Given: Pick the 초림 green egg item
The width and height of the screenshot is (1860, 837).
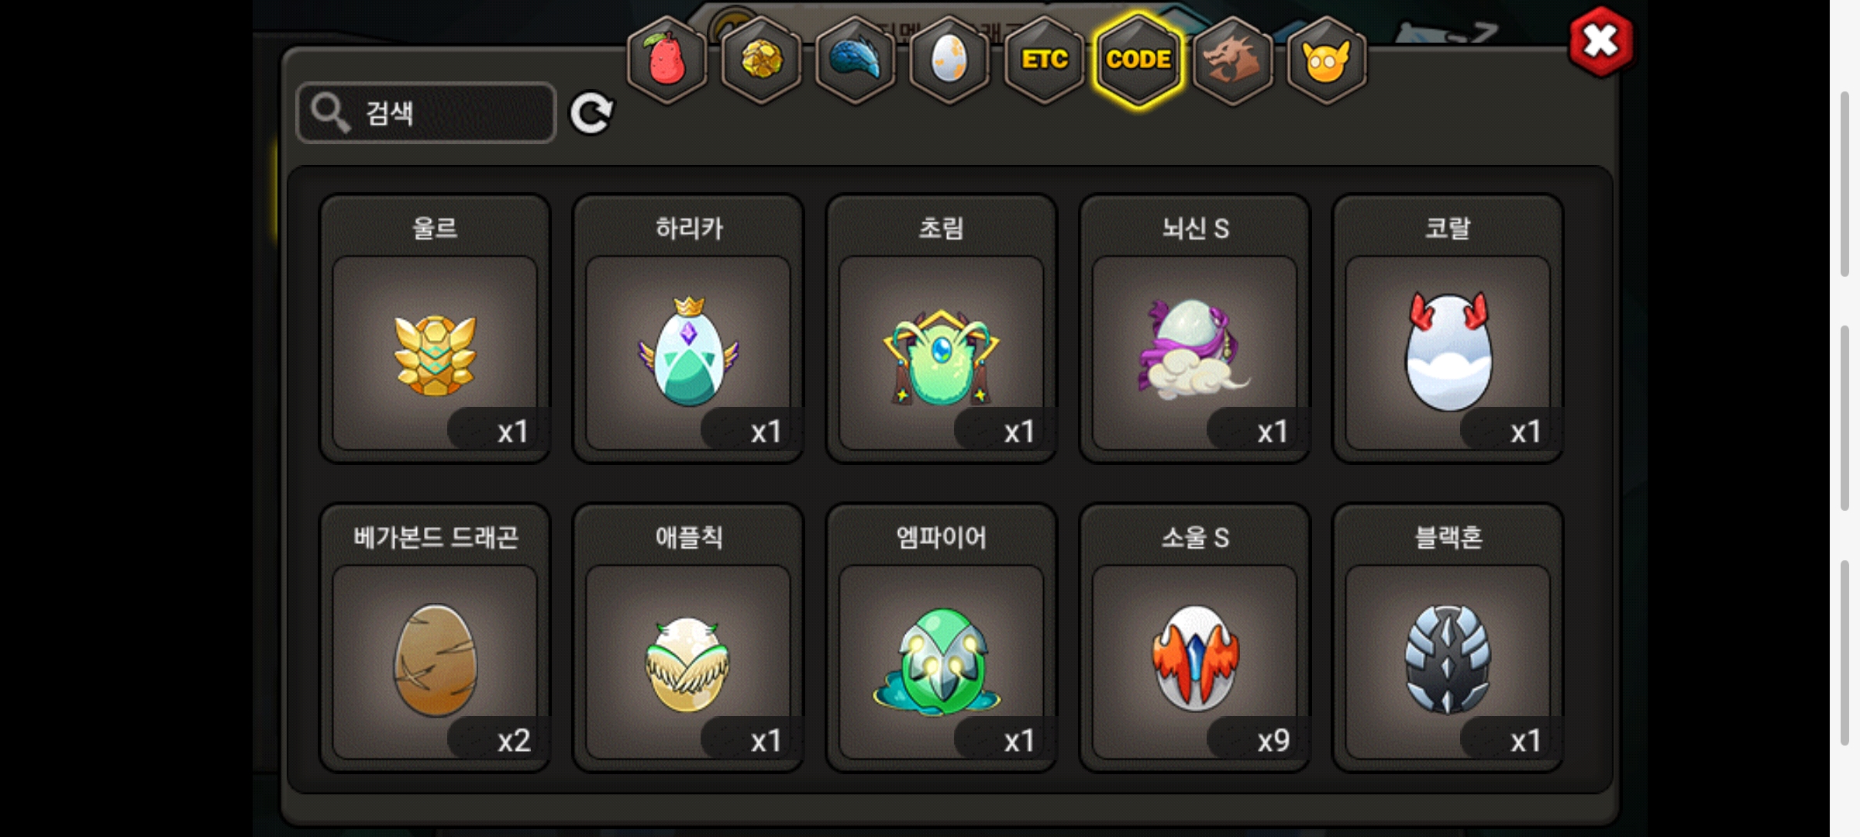Looking at the screenshot, I should (x=942, y=329).
